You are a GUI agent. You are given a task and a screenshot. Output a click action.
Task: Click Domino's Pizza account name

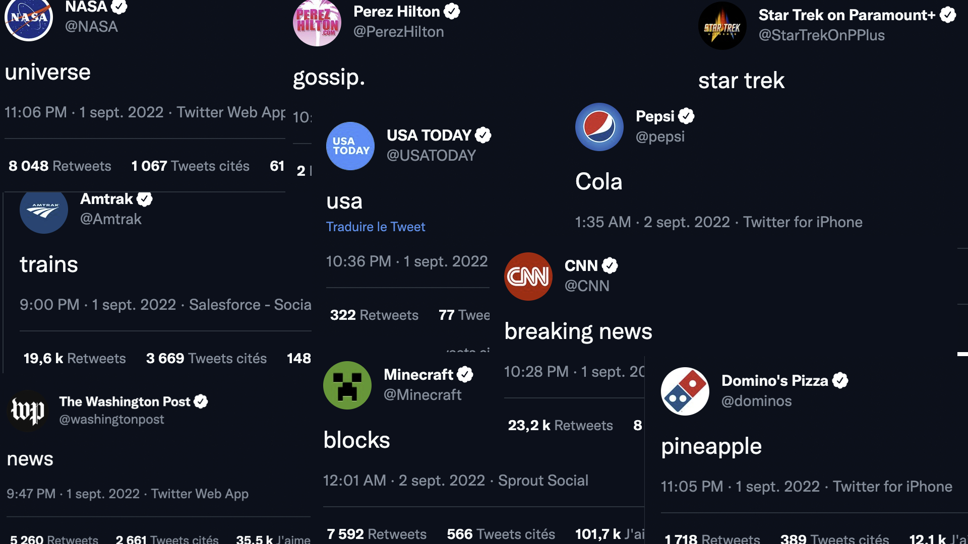pos(775,381)
